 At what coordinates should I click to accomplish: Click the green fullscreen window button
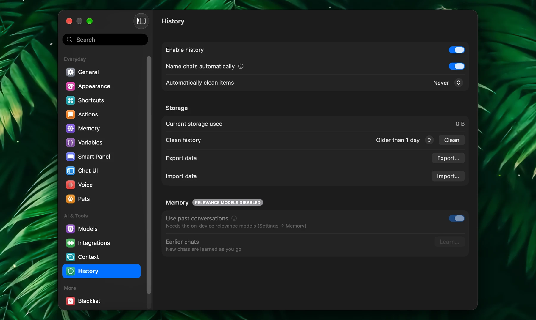[89, 21]
